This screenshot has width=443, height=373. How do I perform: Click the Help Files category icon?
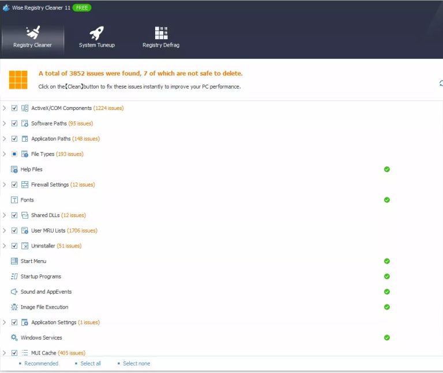tap(14, 169)
